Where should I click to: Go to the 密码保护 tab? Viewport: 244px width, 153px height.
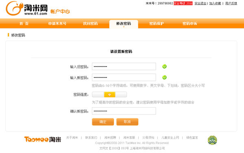[157, 24]
